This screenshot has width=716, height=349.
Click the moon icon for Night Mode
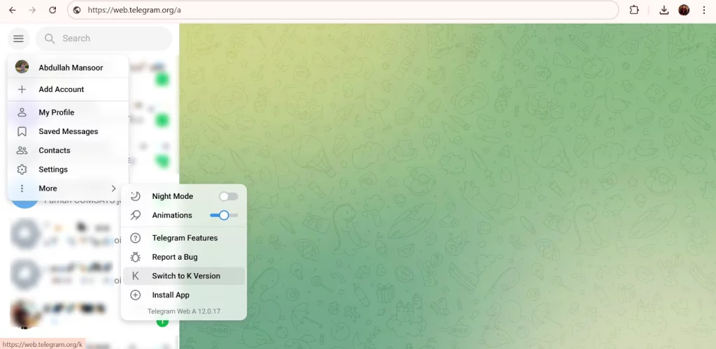point(135,196)
